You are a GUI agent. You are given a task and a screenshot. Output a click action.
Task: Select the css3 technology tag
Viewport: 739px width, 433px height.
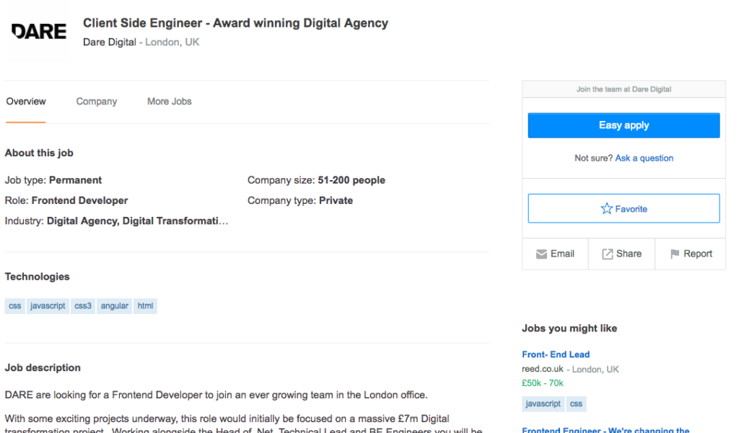pyautogui.click(x=83, y=306)
